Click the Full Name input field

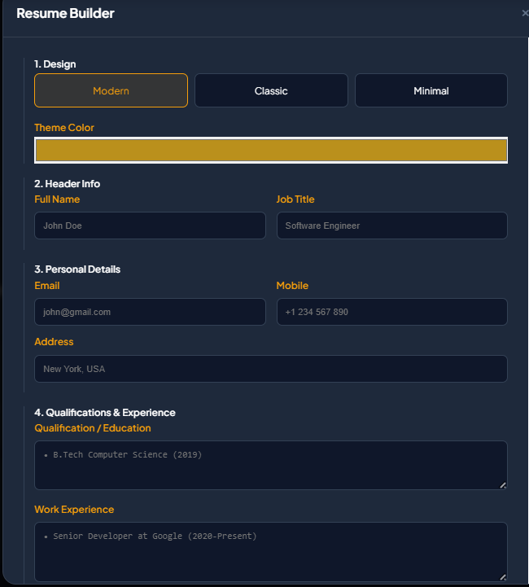(x=150, y=226)
